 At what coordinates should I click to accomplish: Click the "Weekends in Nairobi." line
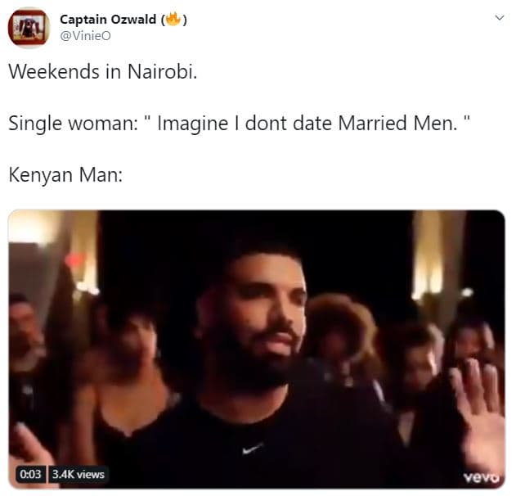[x=103, y=71]
